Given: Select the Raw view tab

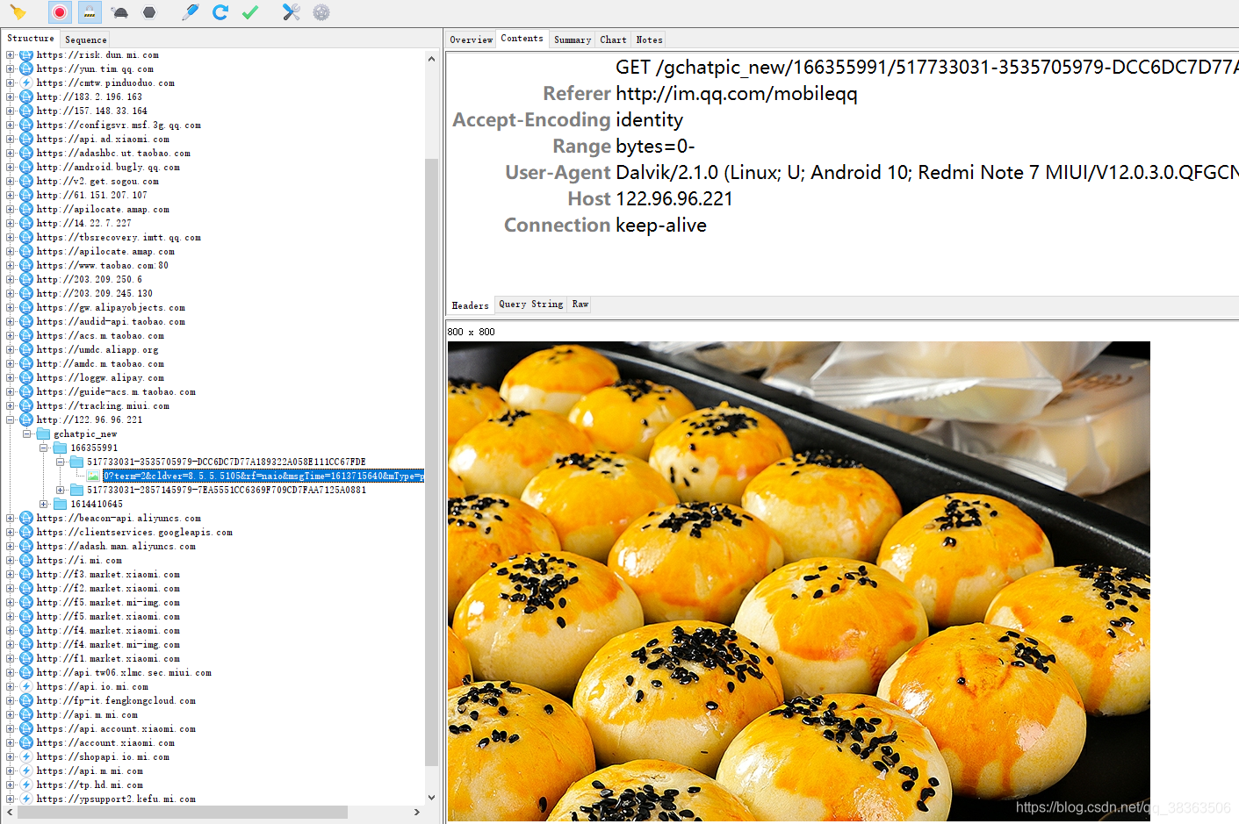Looking at the screenshot, I should pyautogui.click(x=580, y=305).
